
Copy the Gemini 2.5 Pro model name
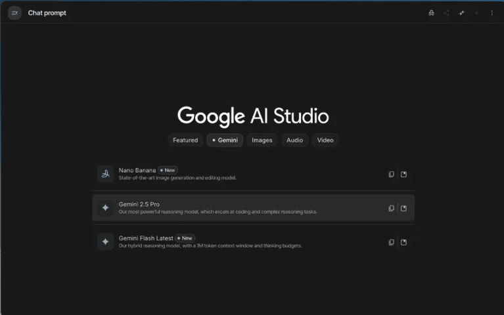click(391, 208)
